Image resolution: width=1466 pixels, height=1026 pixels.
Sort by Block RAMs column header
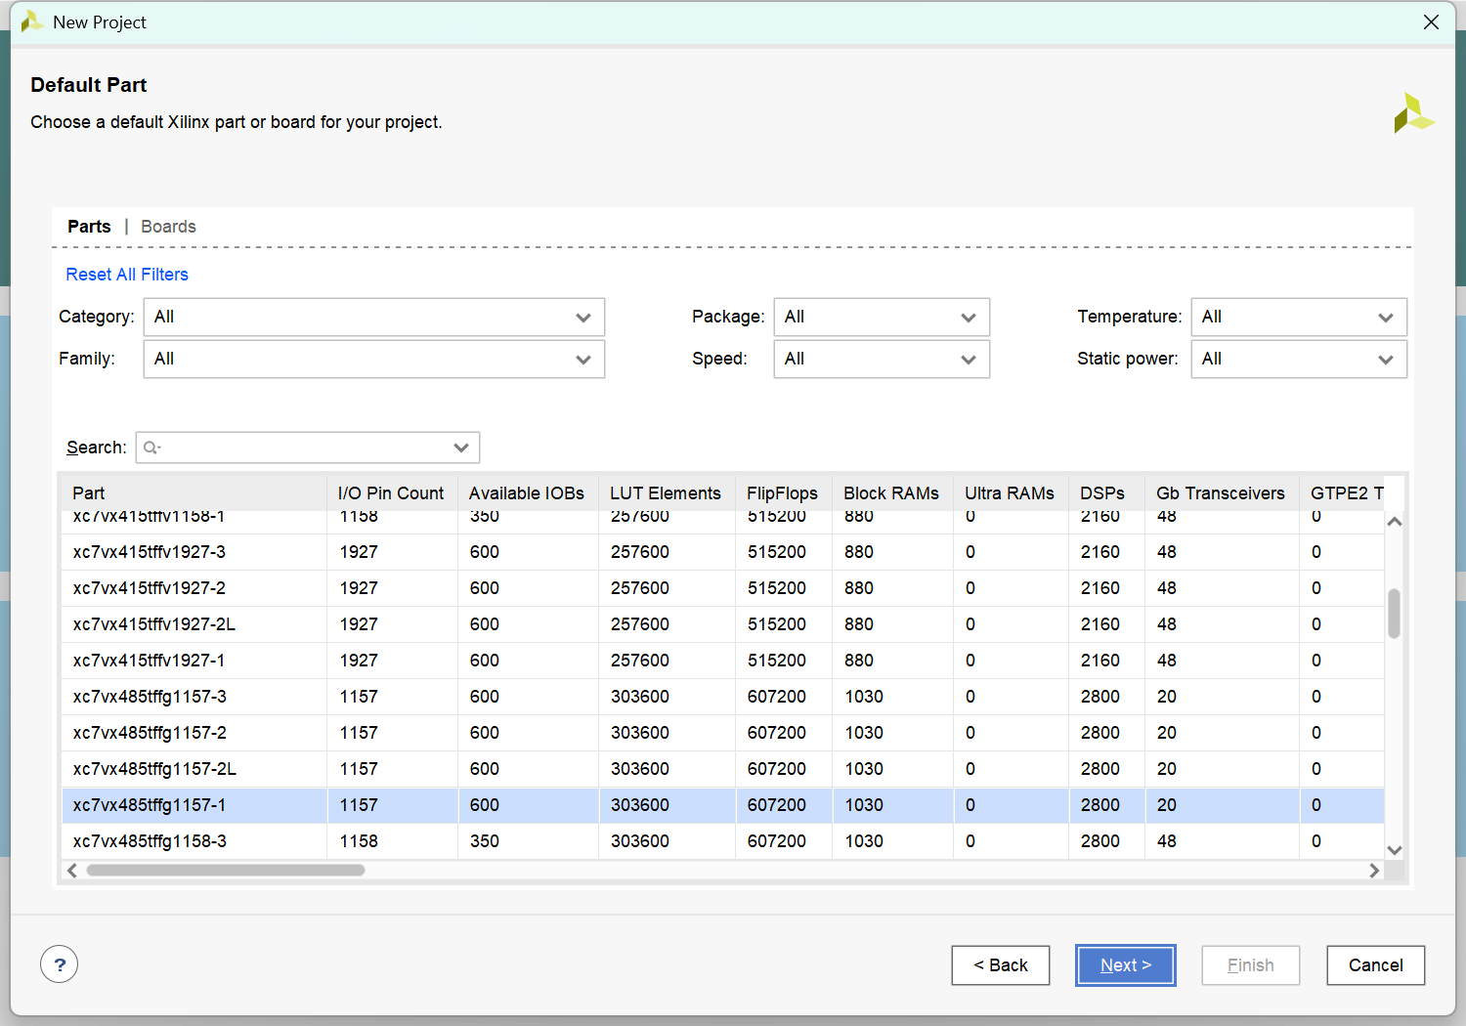pyautogui.click(x=892, y=493)
